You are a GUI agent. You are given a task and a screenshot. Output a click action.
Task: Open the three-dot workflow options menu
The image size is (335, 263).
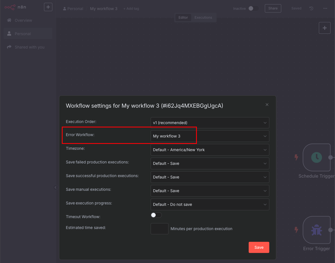click(325, 8)
